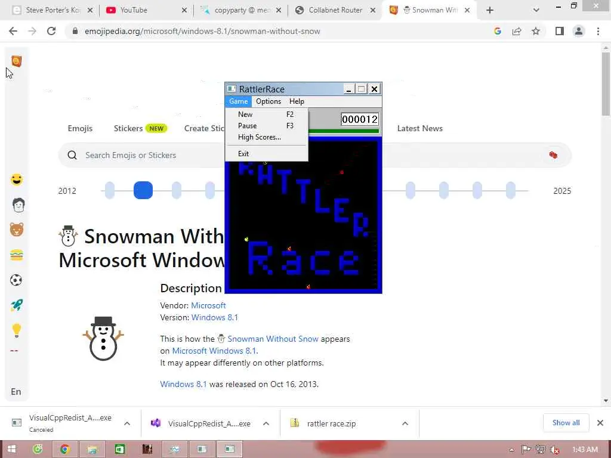The width and height of the screenshot is (611, 458).
Task: Close the downloads bar
Action: pyautogui.click(x=600, y=423)
